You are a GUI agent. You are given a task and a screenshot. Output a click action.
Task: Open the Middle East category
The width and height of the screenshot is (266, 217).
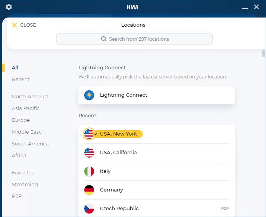pyautogui.click(x=26, y=132)
